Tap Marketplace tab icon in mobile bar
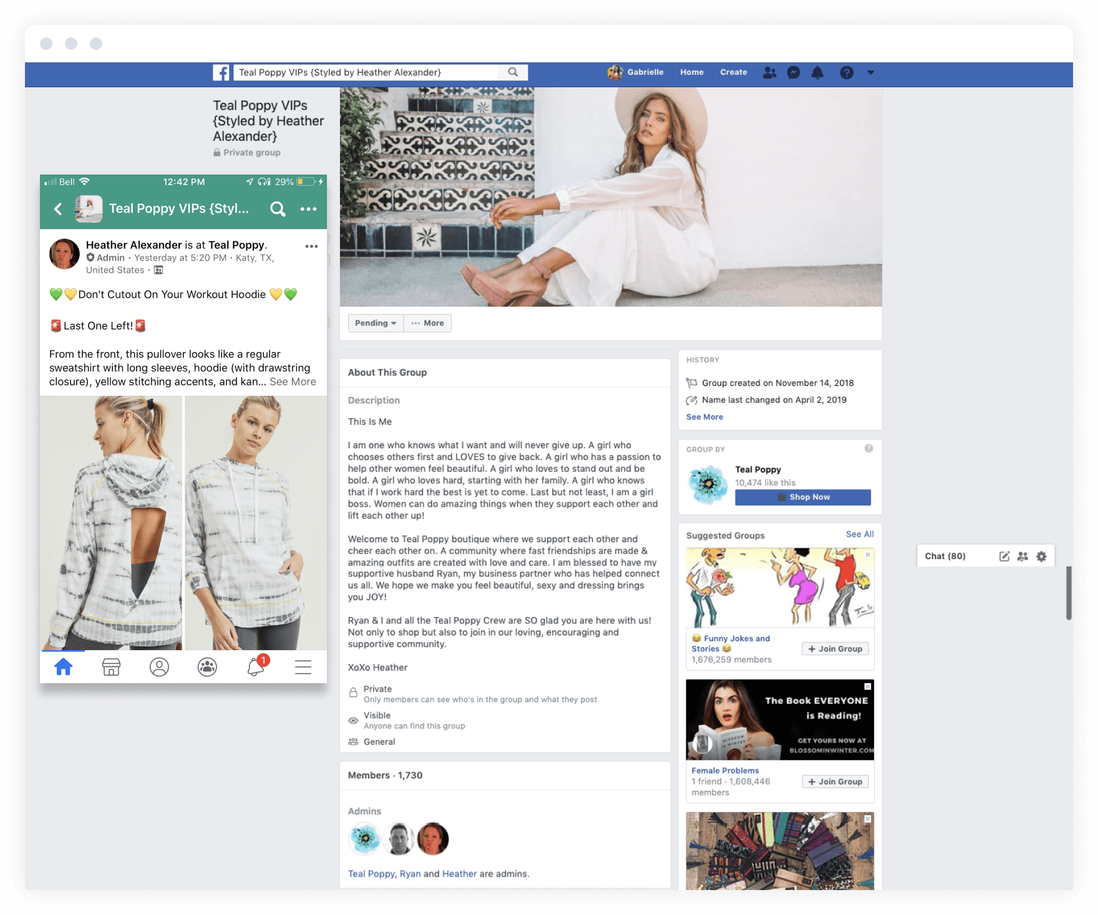 click(111, 667)
